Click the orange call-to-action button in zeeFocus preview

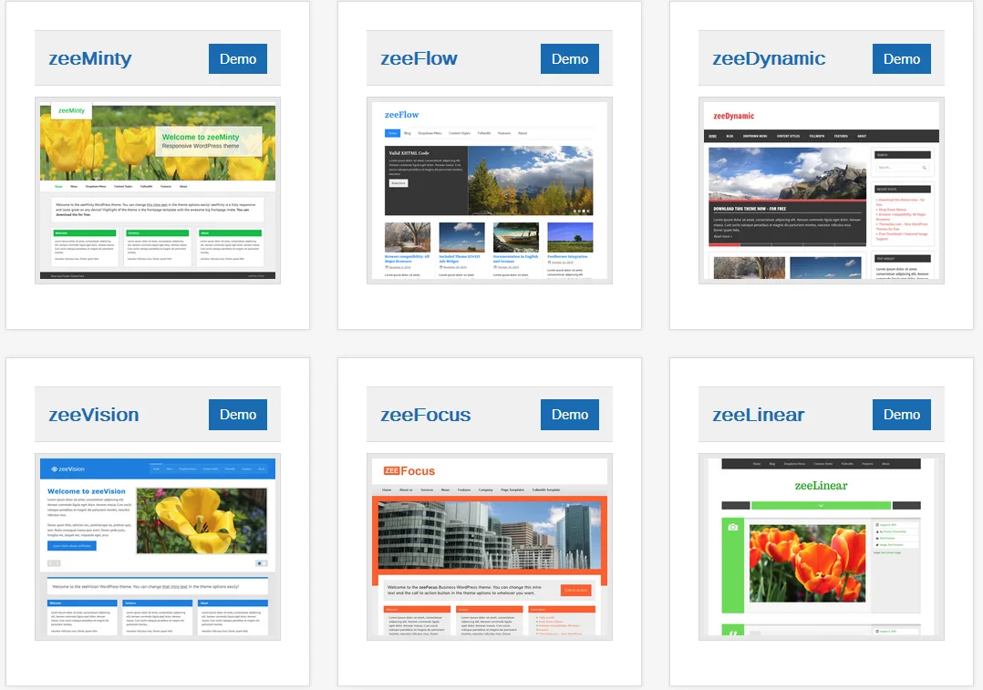575,590
